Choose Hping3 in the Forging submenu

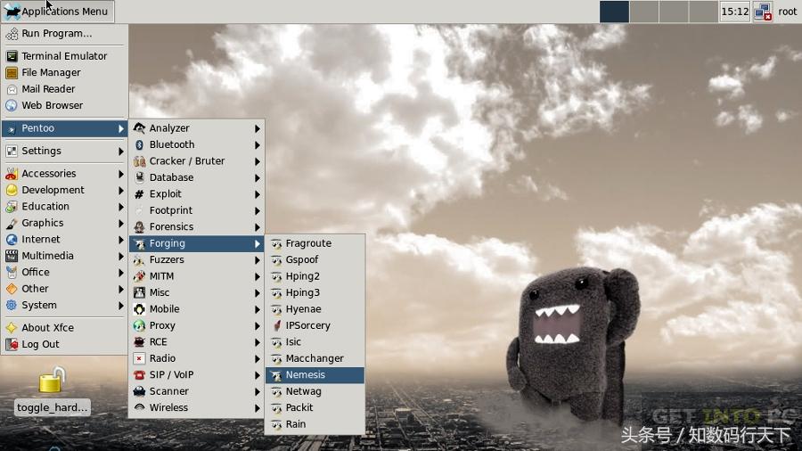coord(302,293)
